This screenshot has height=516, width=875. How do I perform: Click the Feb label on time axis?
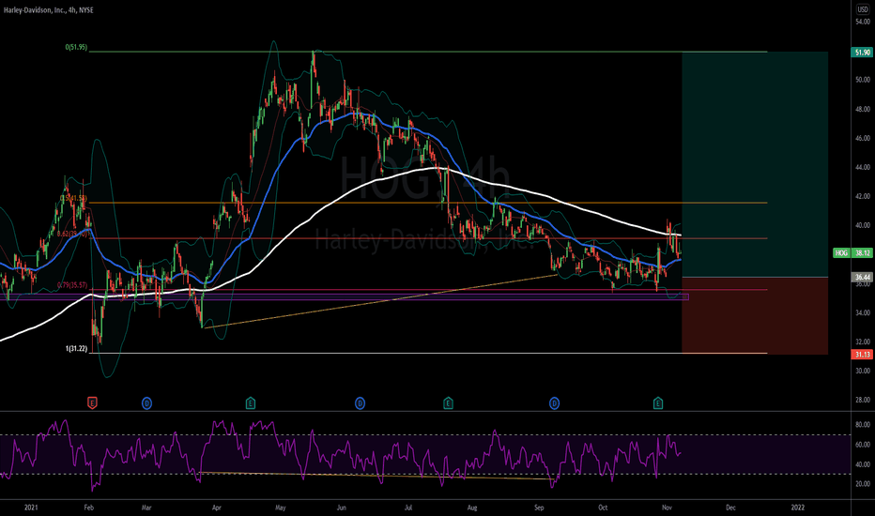pyautogui.click(x=89, y=508)
